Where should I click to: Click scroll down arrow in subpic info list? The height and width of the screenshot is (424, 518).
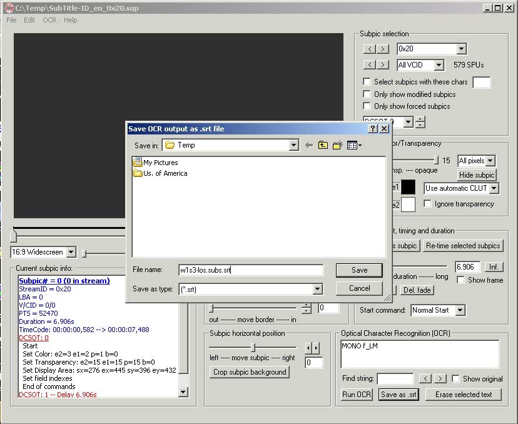[183, 392]
